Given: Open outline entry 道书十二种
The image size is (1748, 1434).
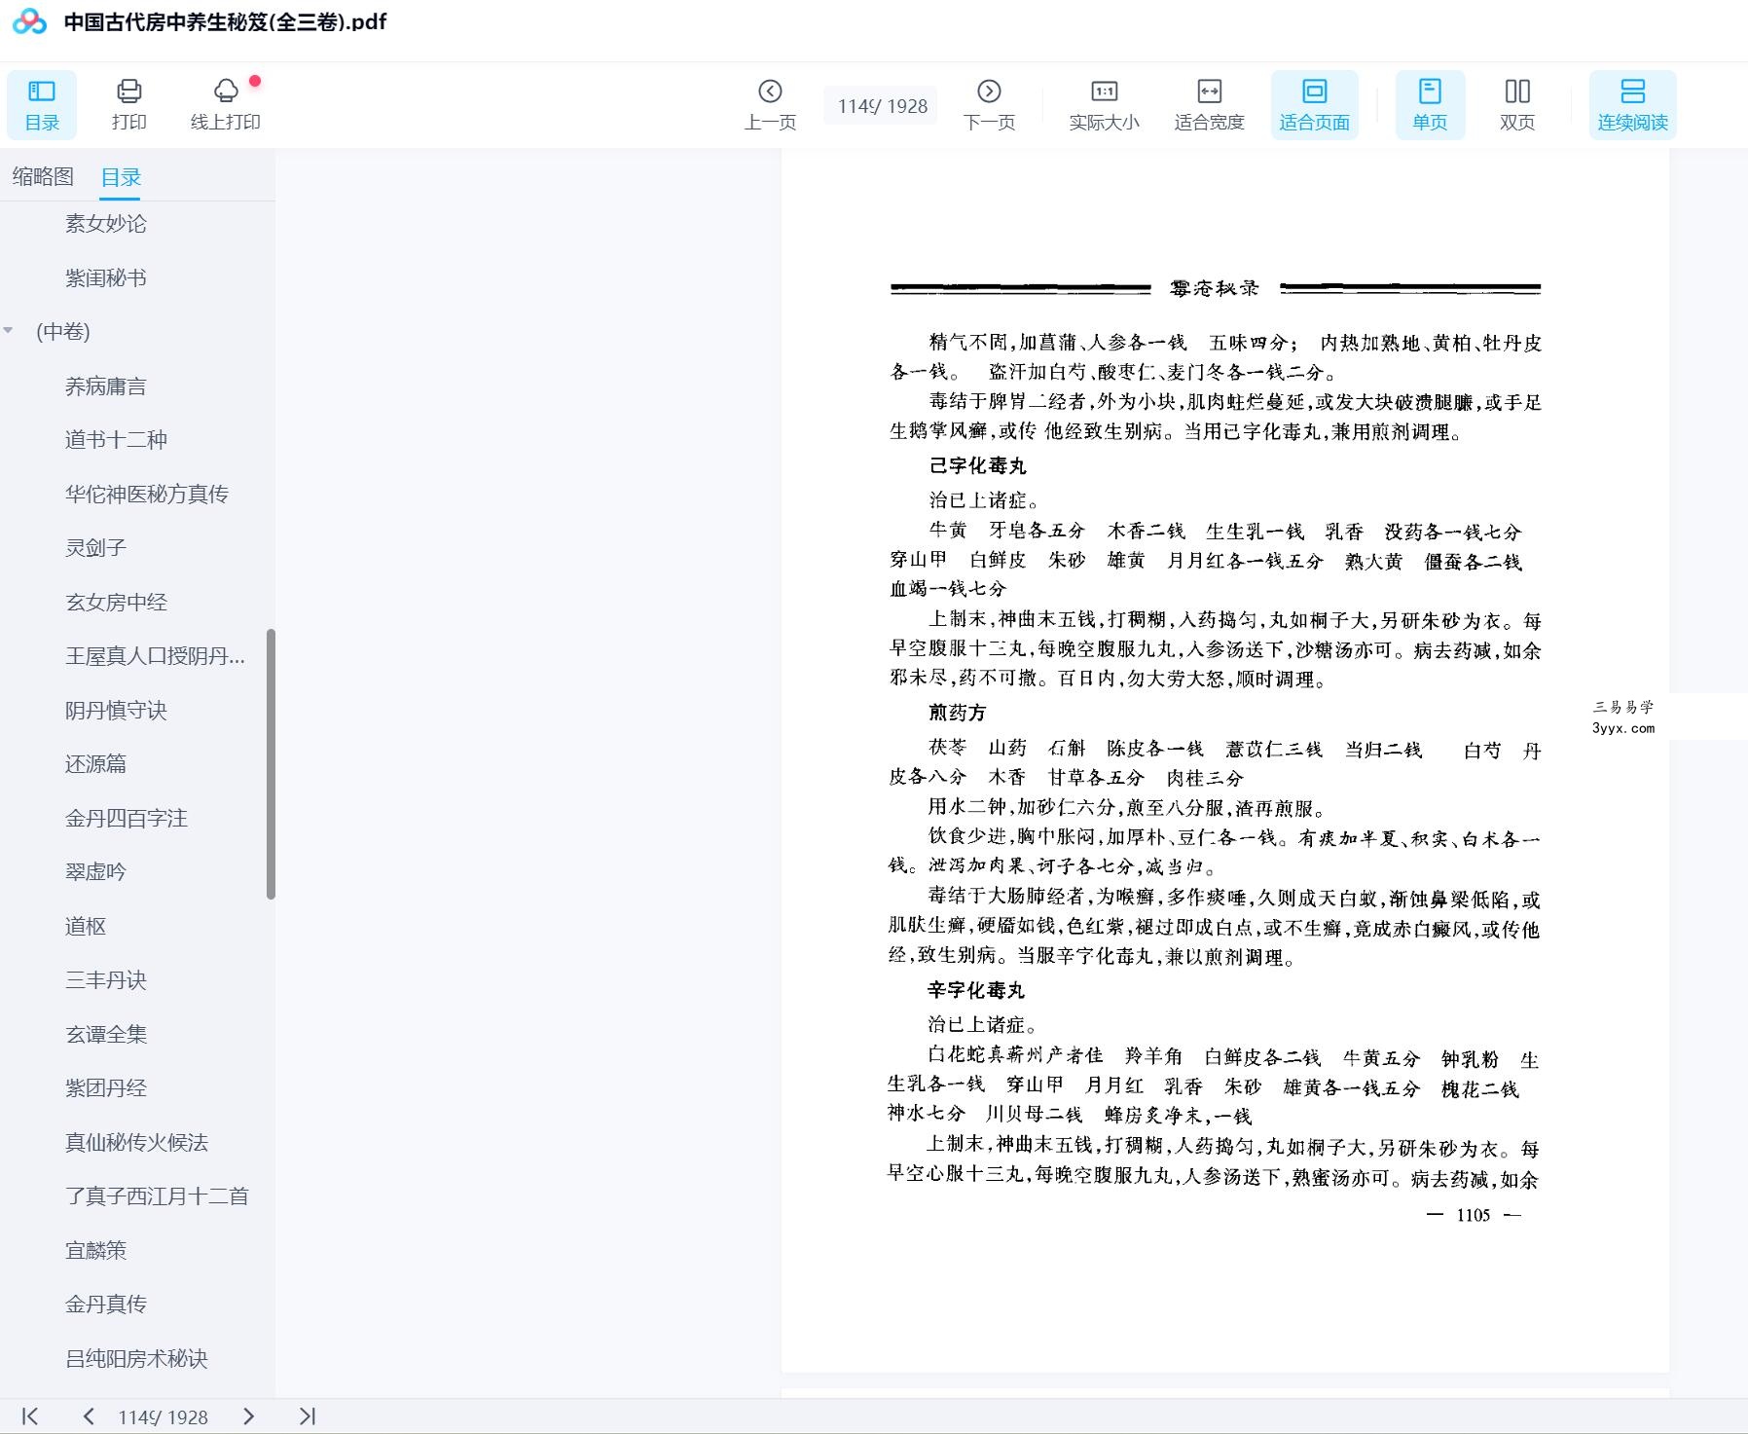Looking at the screenshot, I should (116, 439).
